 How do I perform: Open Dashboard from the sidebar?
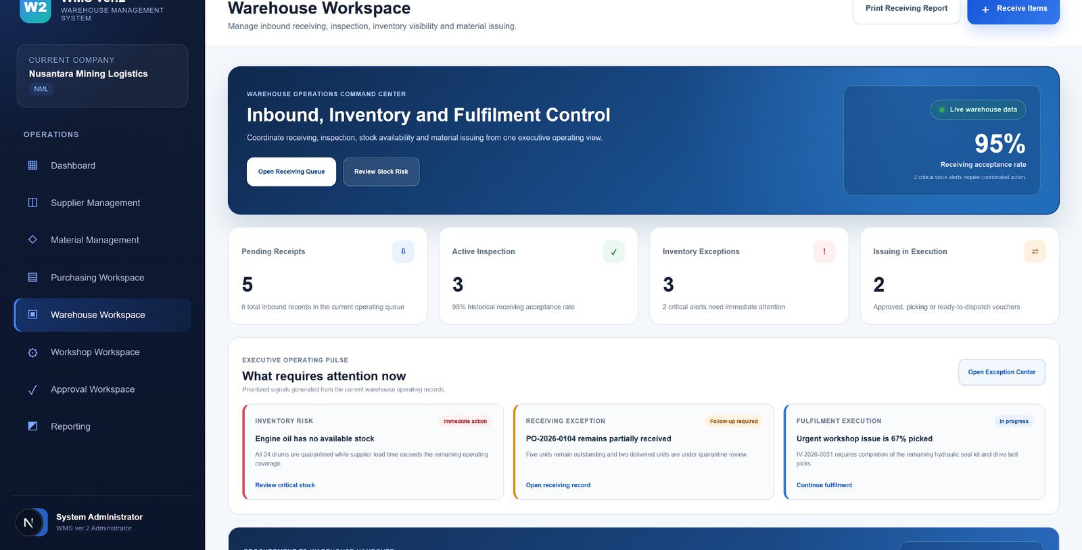pyautogui.click(x=103, y=166)
